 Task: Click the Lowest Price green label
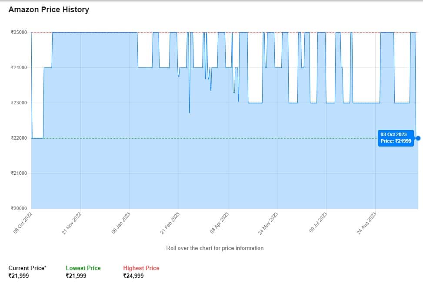pyautogui.click(x=83, y=268)
